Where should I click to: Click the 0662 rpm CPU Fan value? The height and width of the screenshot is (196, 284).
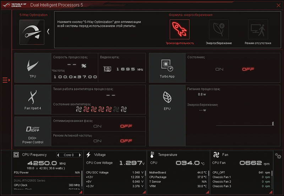(x=255, y=163)
